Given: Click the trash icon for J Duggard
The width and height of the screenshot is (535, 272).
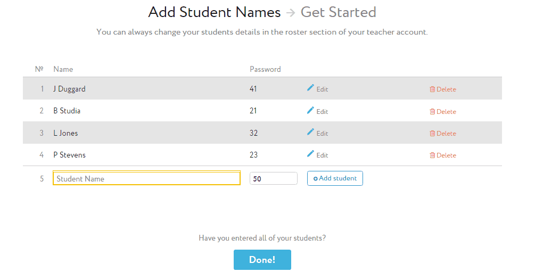Looking at the screenshot, I should tap(432, 89).
